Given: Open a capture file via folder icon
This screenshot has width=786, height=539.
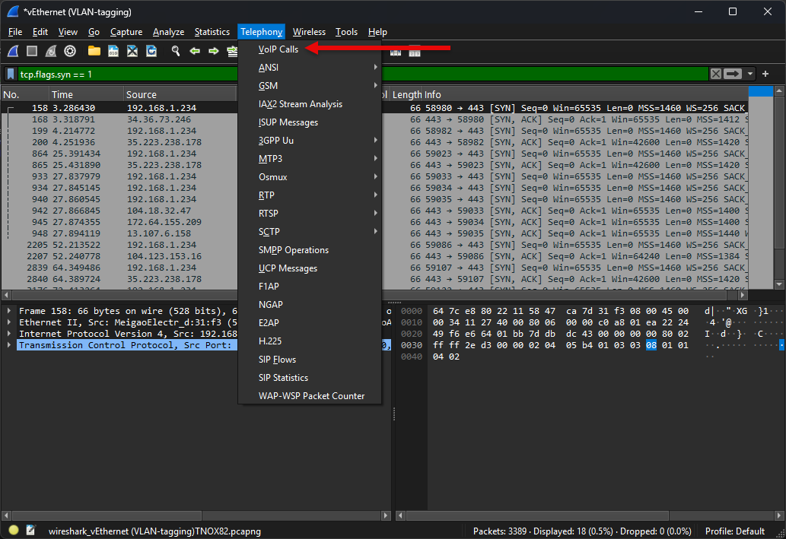Looking at the screenshot, I should 94,51.
